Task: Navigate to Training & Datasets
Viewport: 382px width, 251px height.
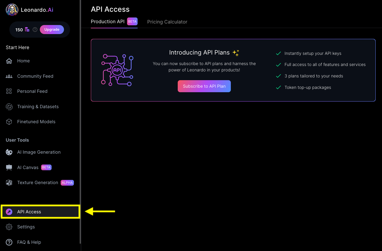Action: click(x=38, y=107)
